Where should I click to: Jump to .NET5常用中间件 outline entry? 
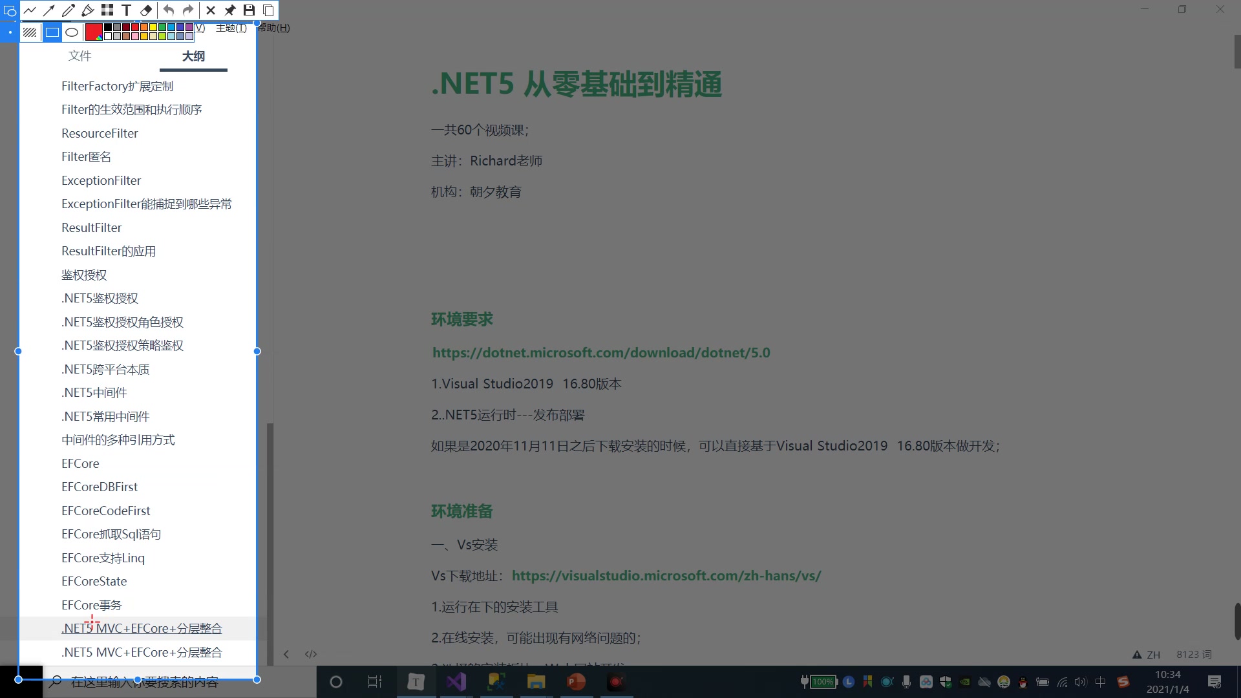point(105,416)
